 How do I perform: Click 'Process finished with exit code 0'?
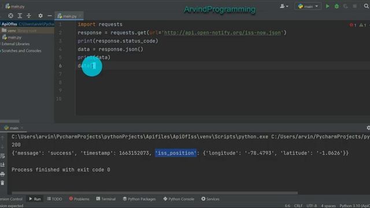click(x=61, y=169)
